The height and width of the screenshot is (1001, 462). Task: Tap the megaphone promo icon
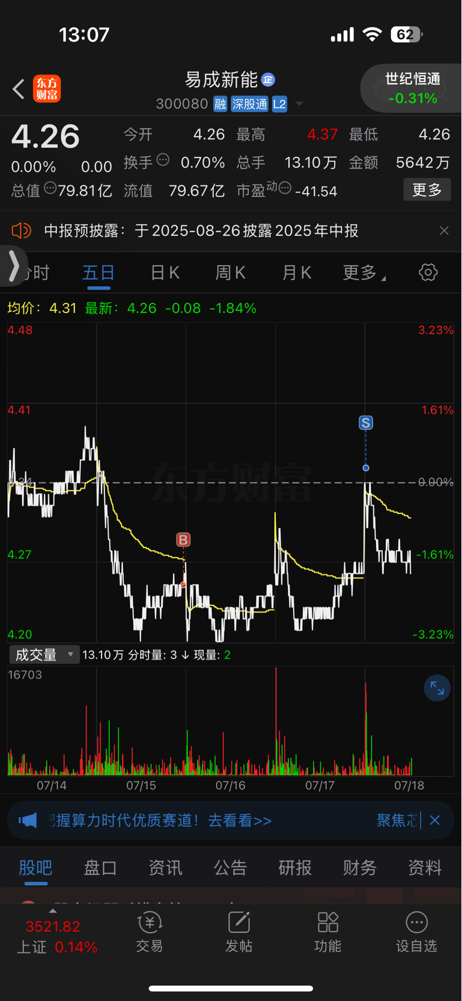coord(28,820)
